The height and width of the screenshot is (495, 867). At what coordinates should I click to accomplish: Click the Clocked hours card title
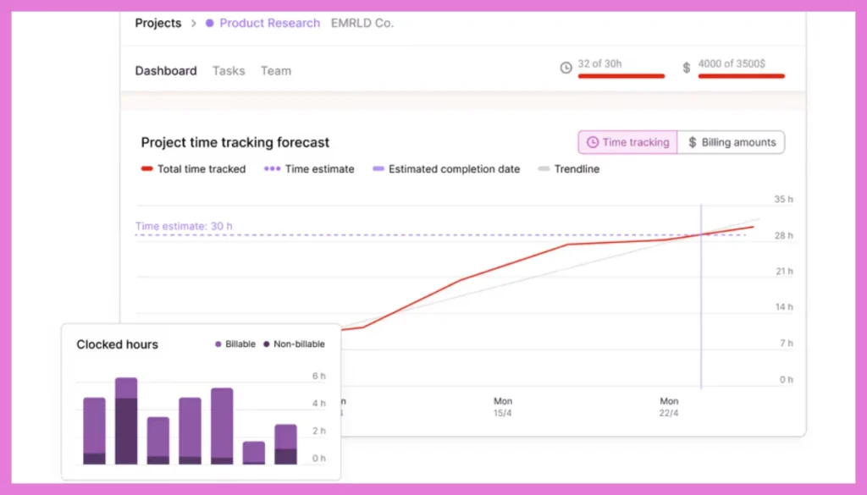coord(117,344)
